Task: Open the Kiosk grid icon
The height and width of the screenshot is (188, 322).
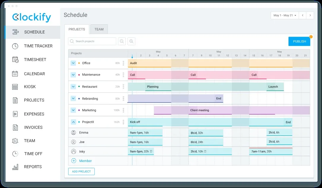Action: [15, 87]
